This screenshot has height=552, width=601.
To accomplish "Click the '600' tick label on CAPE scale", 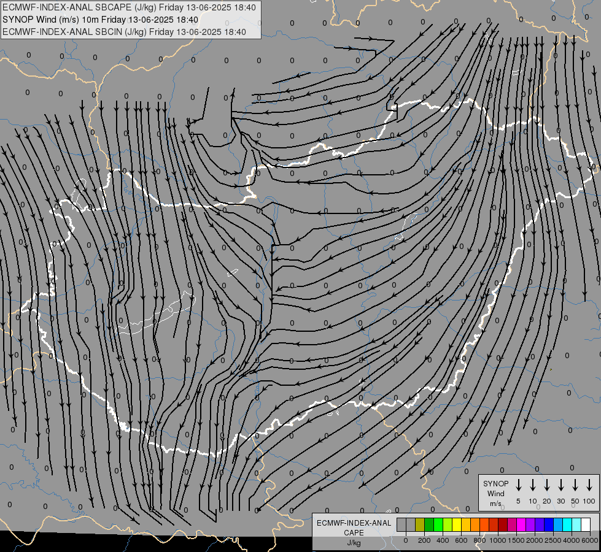I will [x=461, y=540].
